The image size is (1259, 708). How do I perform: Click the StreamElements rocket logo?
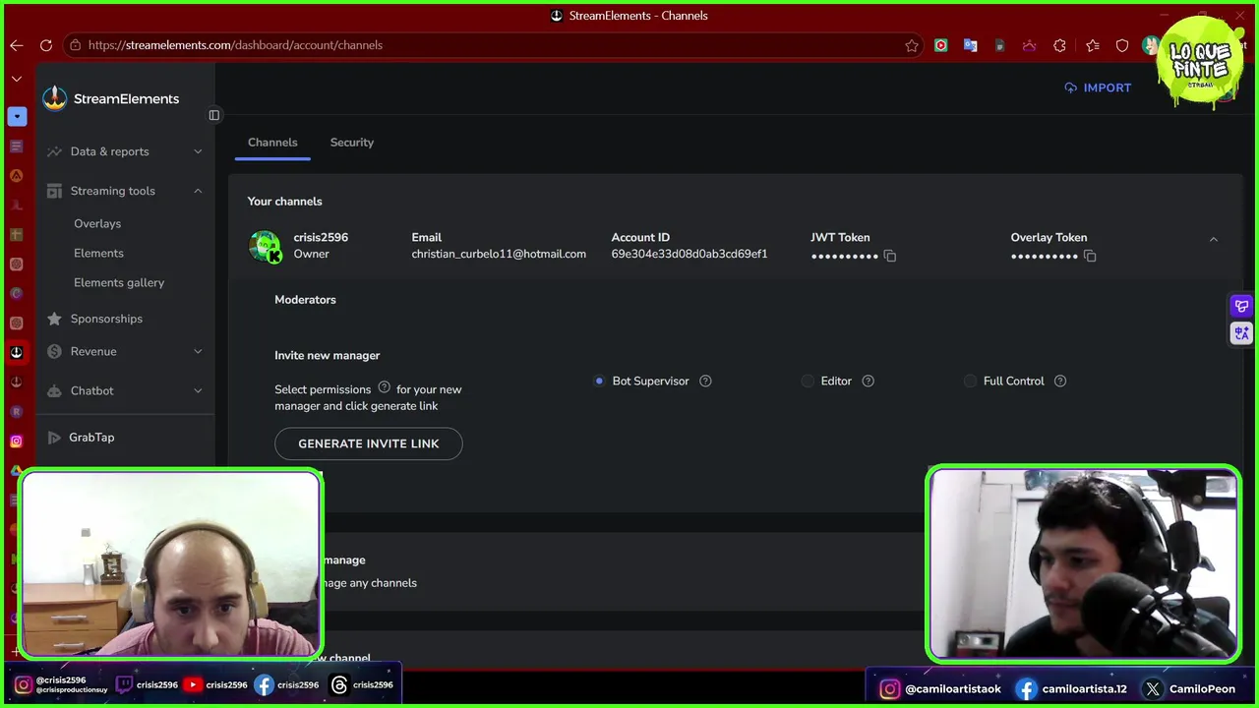[x=55, y=98]
